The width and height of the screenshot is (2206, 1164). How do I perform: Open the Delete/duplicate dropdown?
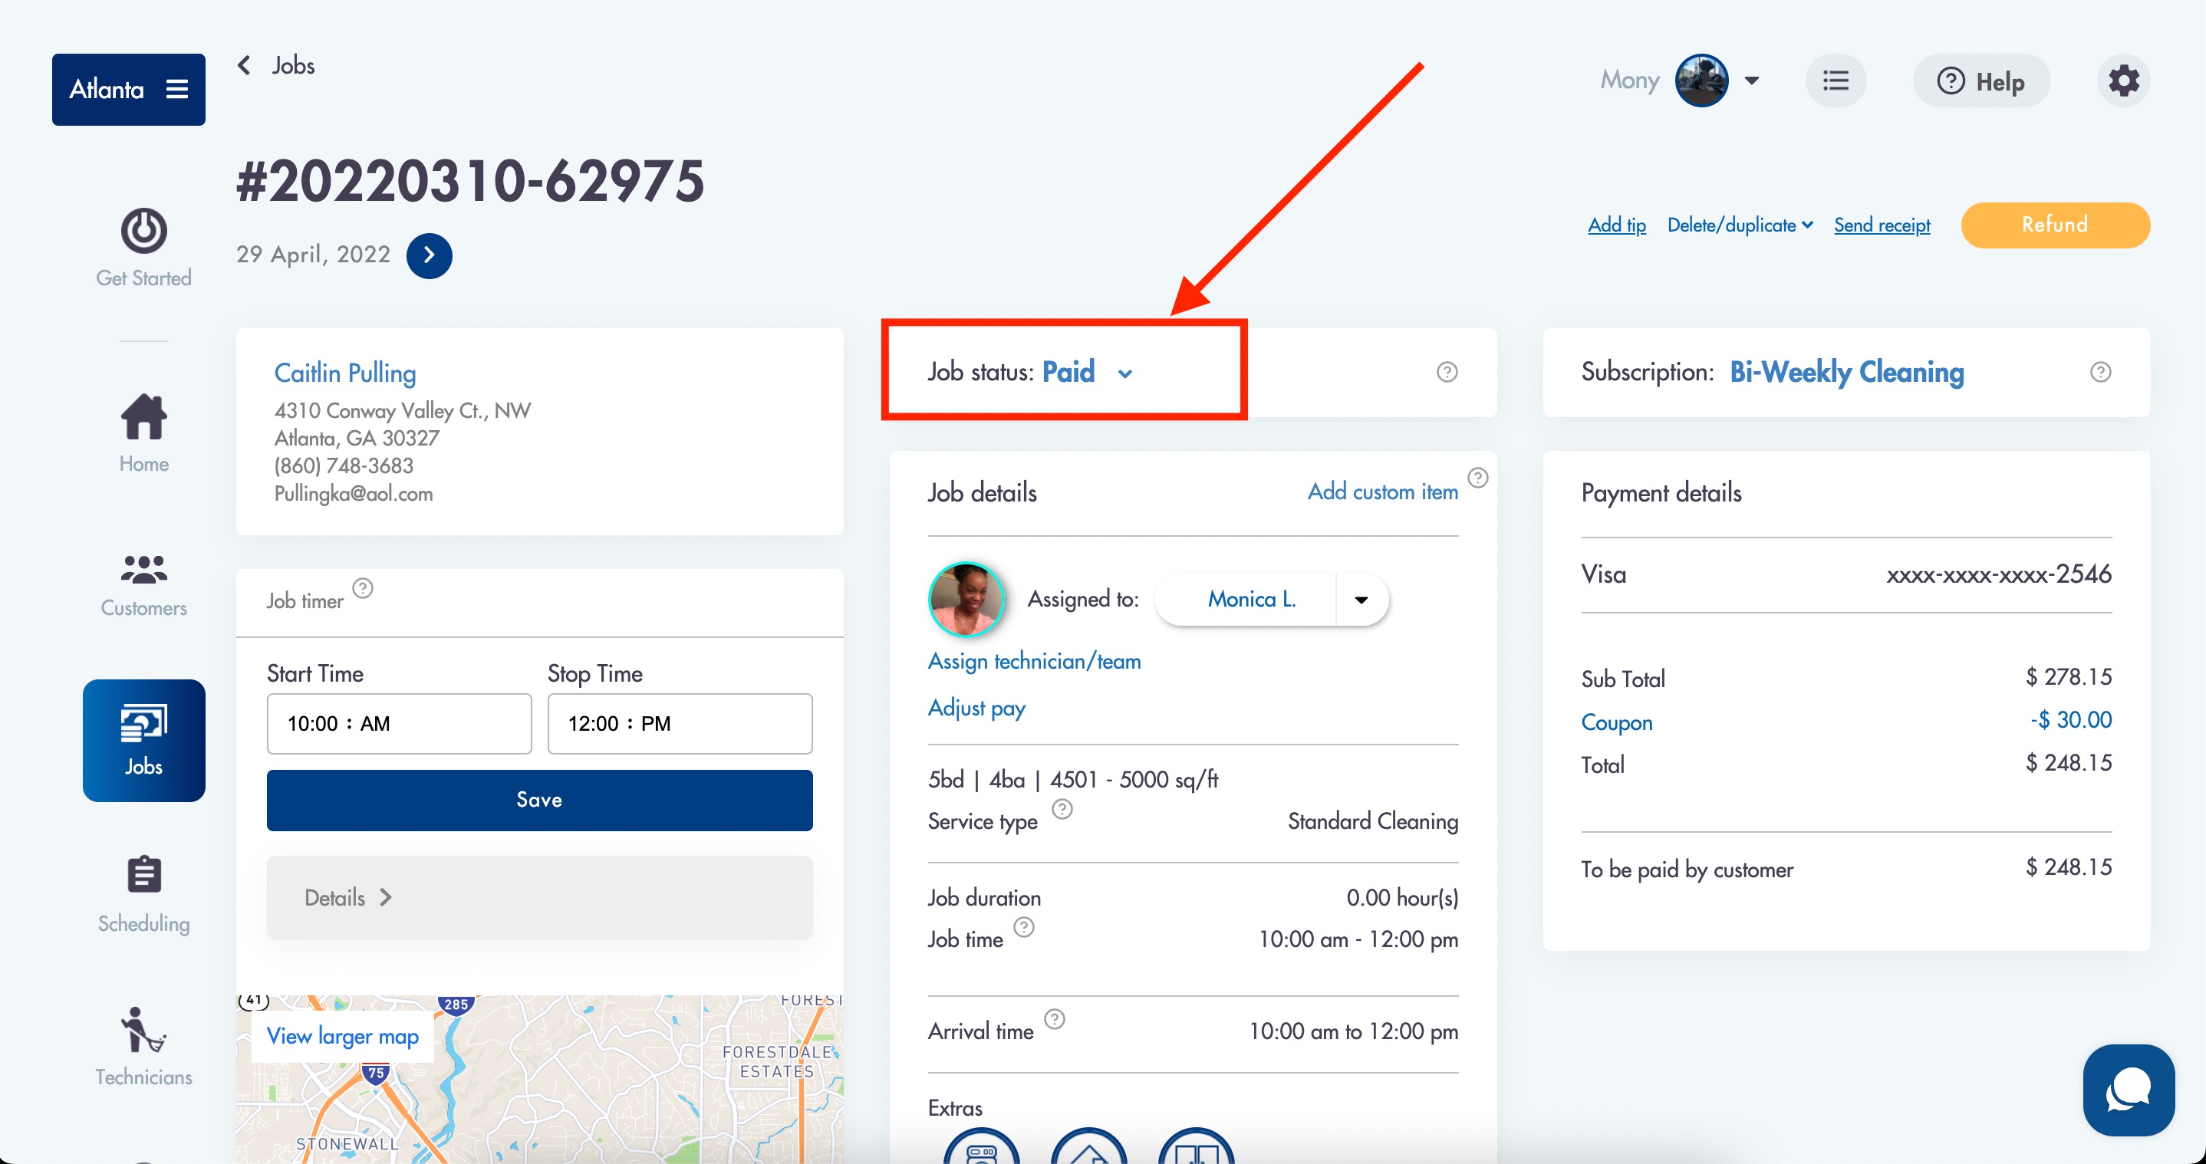[1740, 225]
